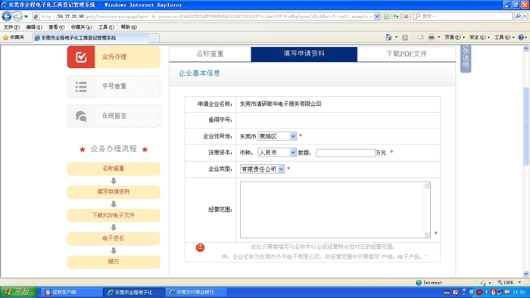Screen dimensions: 530x298
Task: Click the browser Back arrow button
Action: [6, 16]
